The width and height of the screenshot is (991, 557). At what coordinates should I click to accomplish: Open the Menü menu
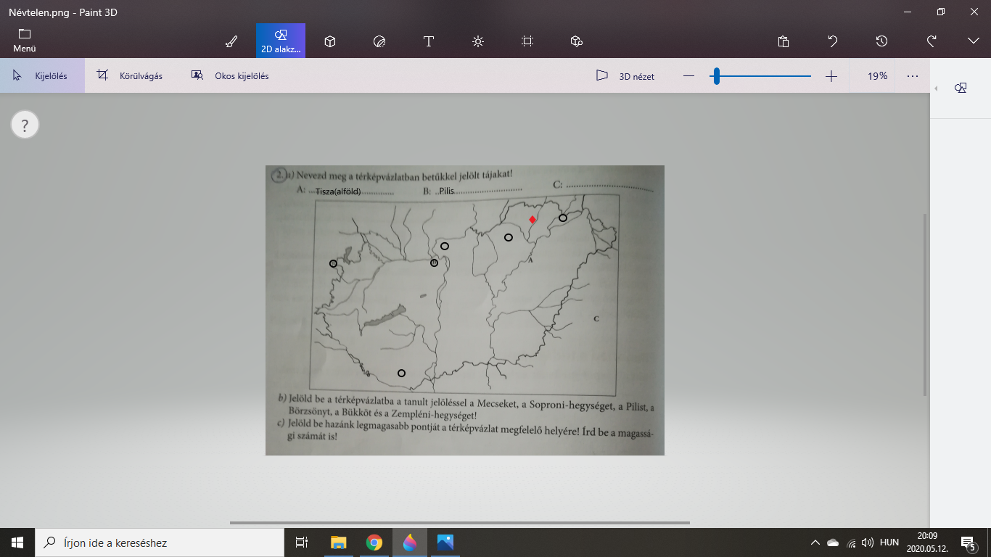coord(25,41)
